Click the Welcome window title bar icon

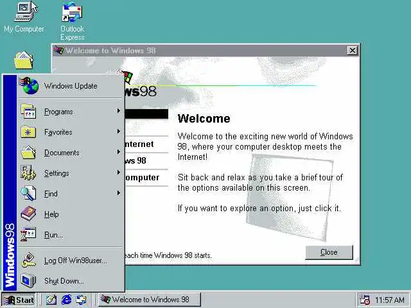58,50
